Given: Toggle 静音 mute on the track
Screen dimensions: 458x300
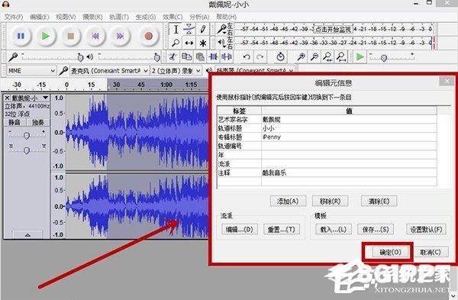Looking at the screenshot, I should [x=15, y=122].
